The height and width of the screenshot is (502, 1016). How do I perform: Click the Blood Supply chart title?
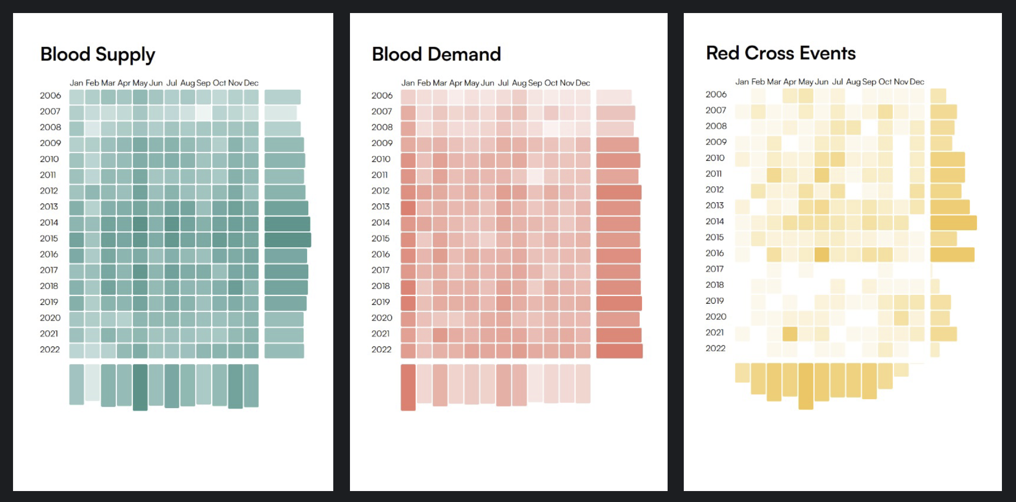point(98,55)
